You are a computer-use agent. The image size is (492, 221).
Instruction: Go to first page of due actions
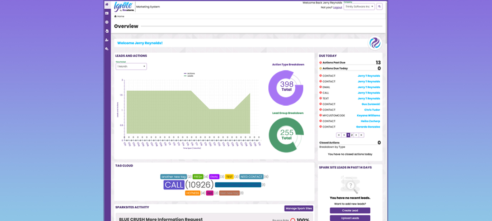click(339, 135)
